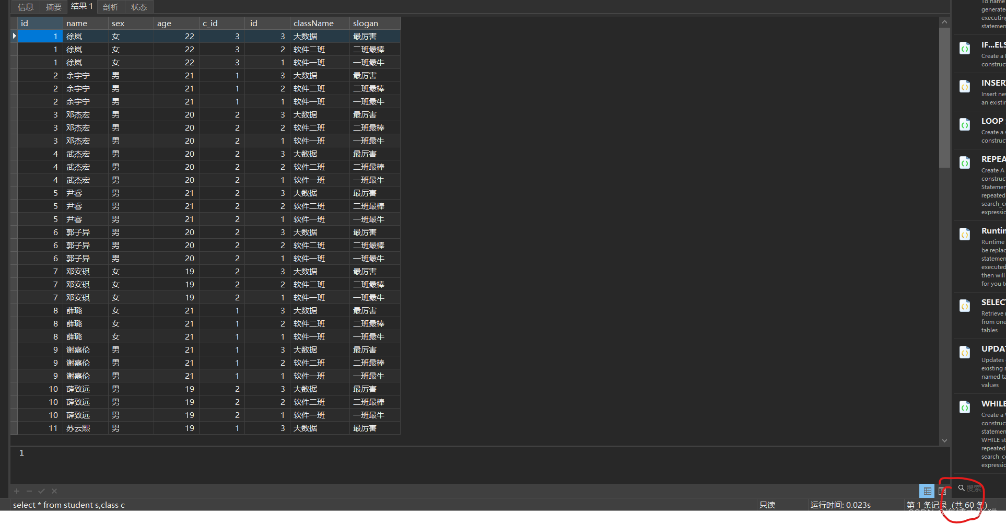Select 尹睿 in the 软件一班 row

click(86, 219)
